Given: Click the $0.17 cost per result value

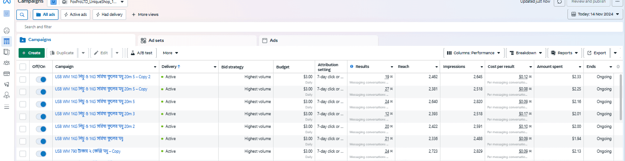Looking at the screenshot, I should point(524,114).
